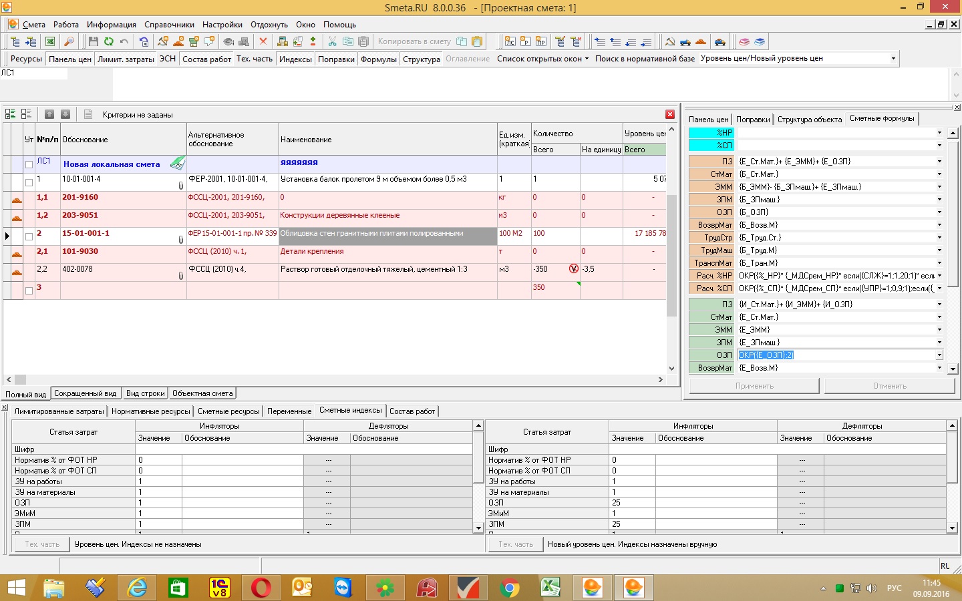
Task: Open Excel from the taskbar
Action: [x=550, y=588]
